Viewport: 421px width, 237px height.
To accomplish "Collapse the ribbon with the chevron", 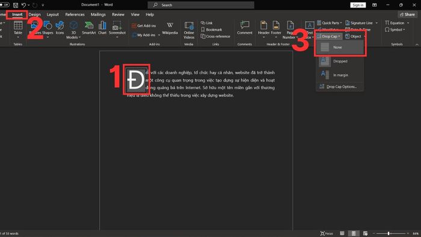I will tap(417, 45).
